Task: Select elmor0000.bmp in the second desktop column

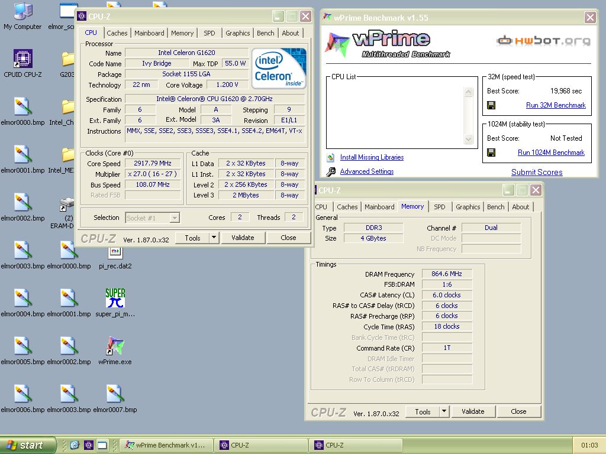Action: (69, 255)
